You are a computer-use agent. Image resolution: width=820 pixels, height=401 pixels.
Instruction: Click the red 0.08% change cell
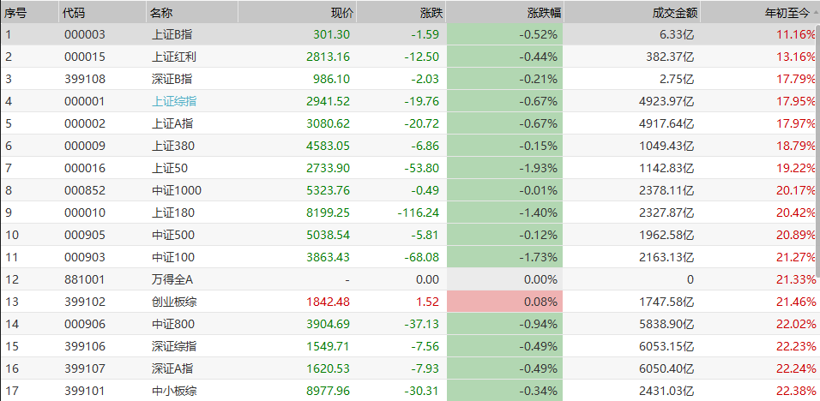(505, 302)
